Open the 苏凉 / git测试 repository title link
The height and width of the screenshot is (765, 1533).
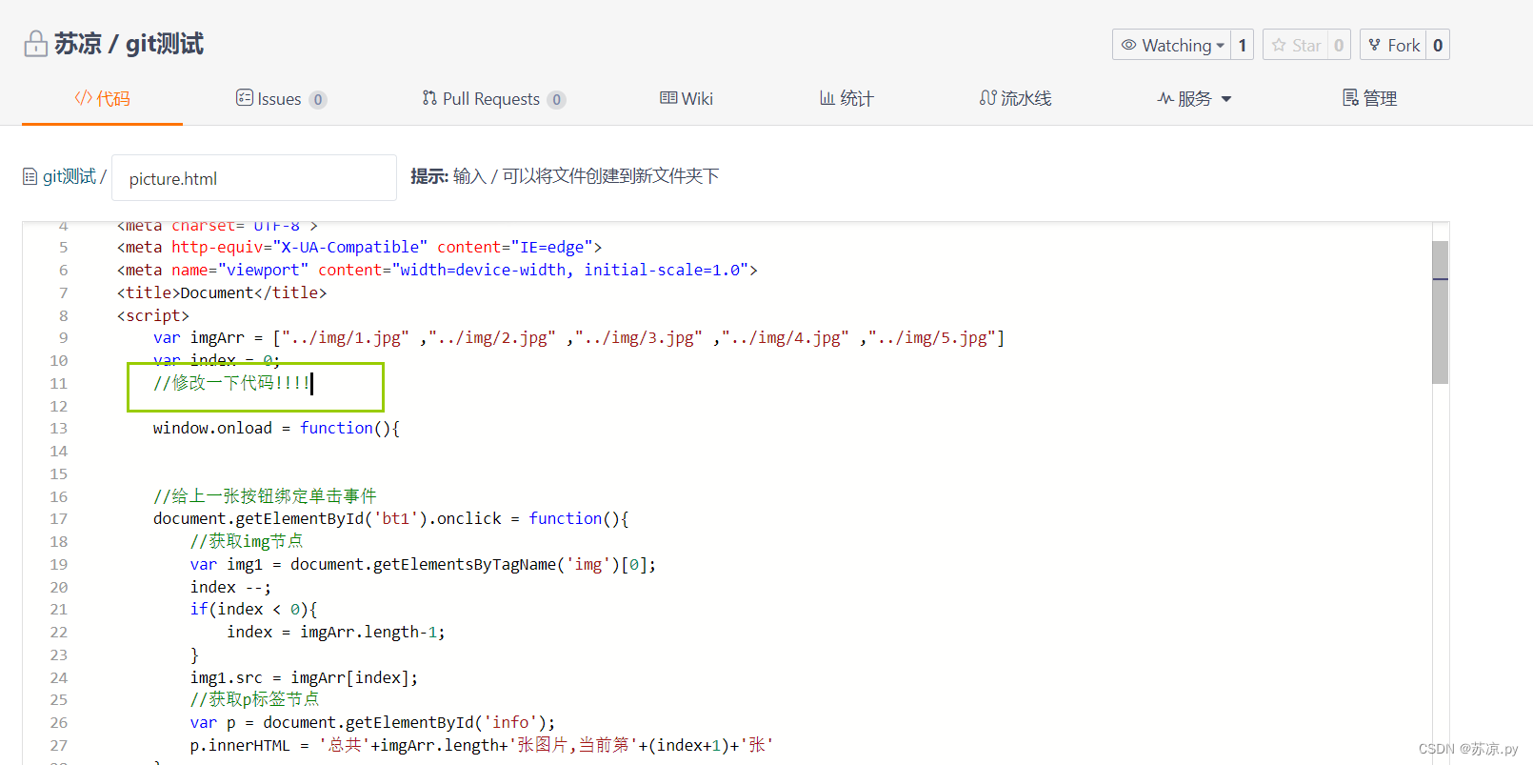point(129,44)
